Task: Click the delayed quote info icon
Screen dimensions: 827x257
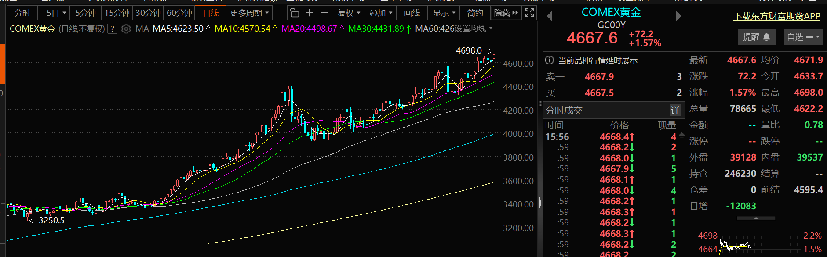Action: coord(550,61)
